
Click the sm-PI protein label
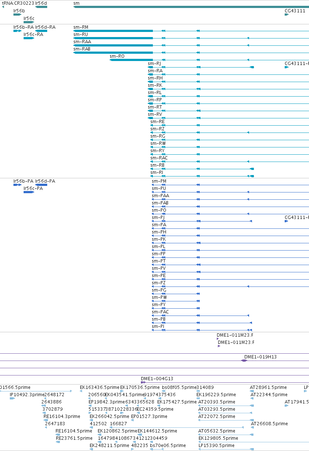pyautogui.click(x=158, y=326)
